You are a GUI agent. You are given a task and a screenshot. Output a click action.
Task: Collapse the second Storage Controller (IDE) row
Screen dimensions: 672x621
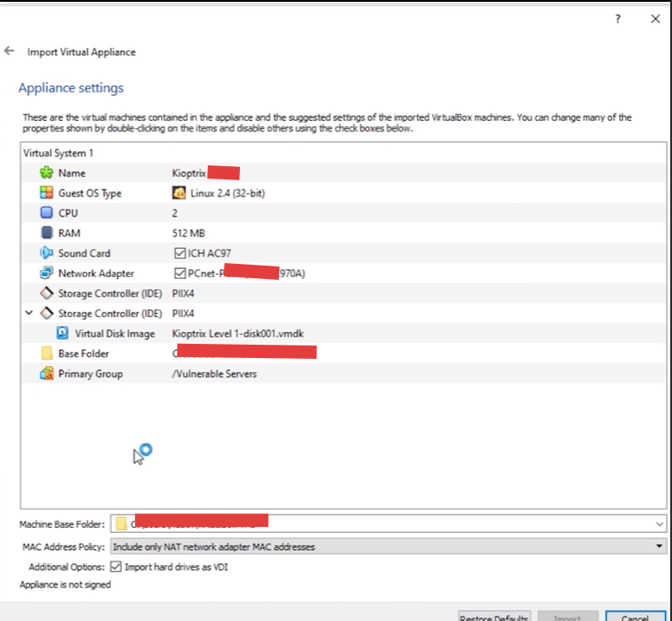28,313
